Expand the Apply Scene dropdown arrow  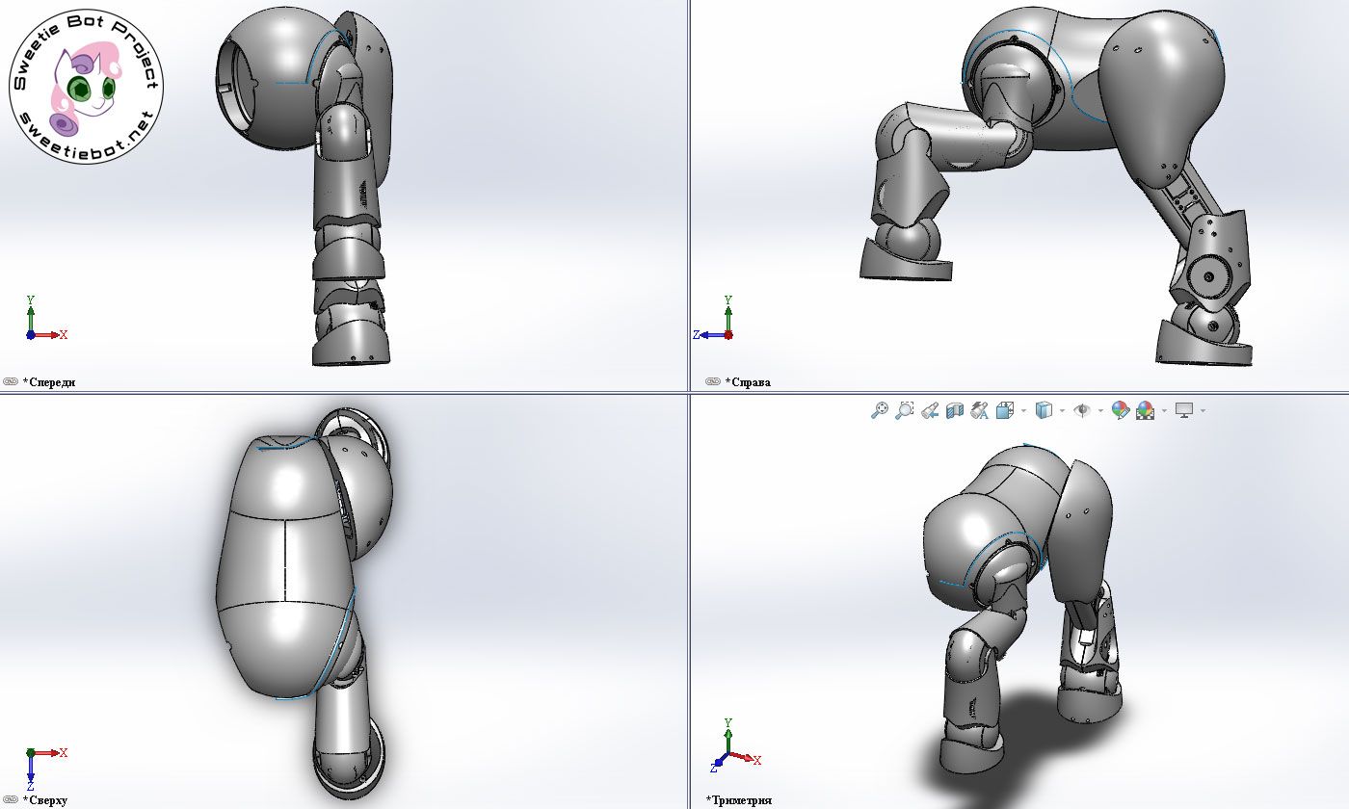tap(1164, 411)
